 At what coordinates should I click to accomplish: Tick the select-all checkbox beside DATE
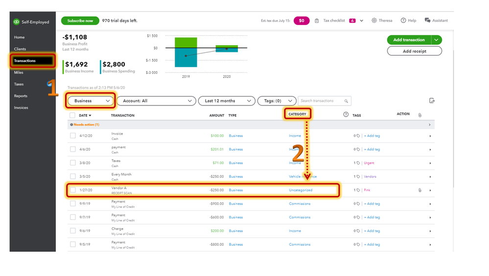[72, 115]
